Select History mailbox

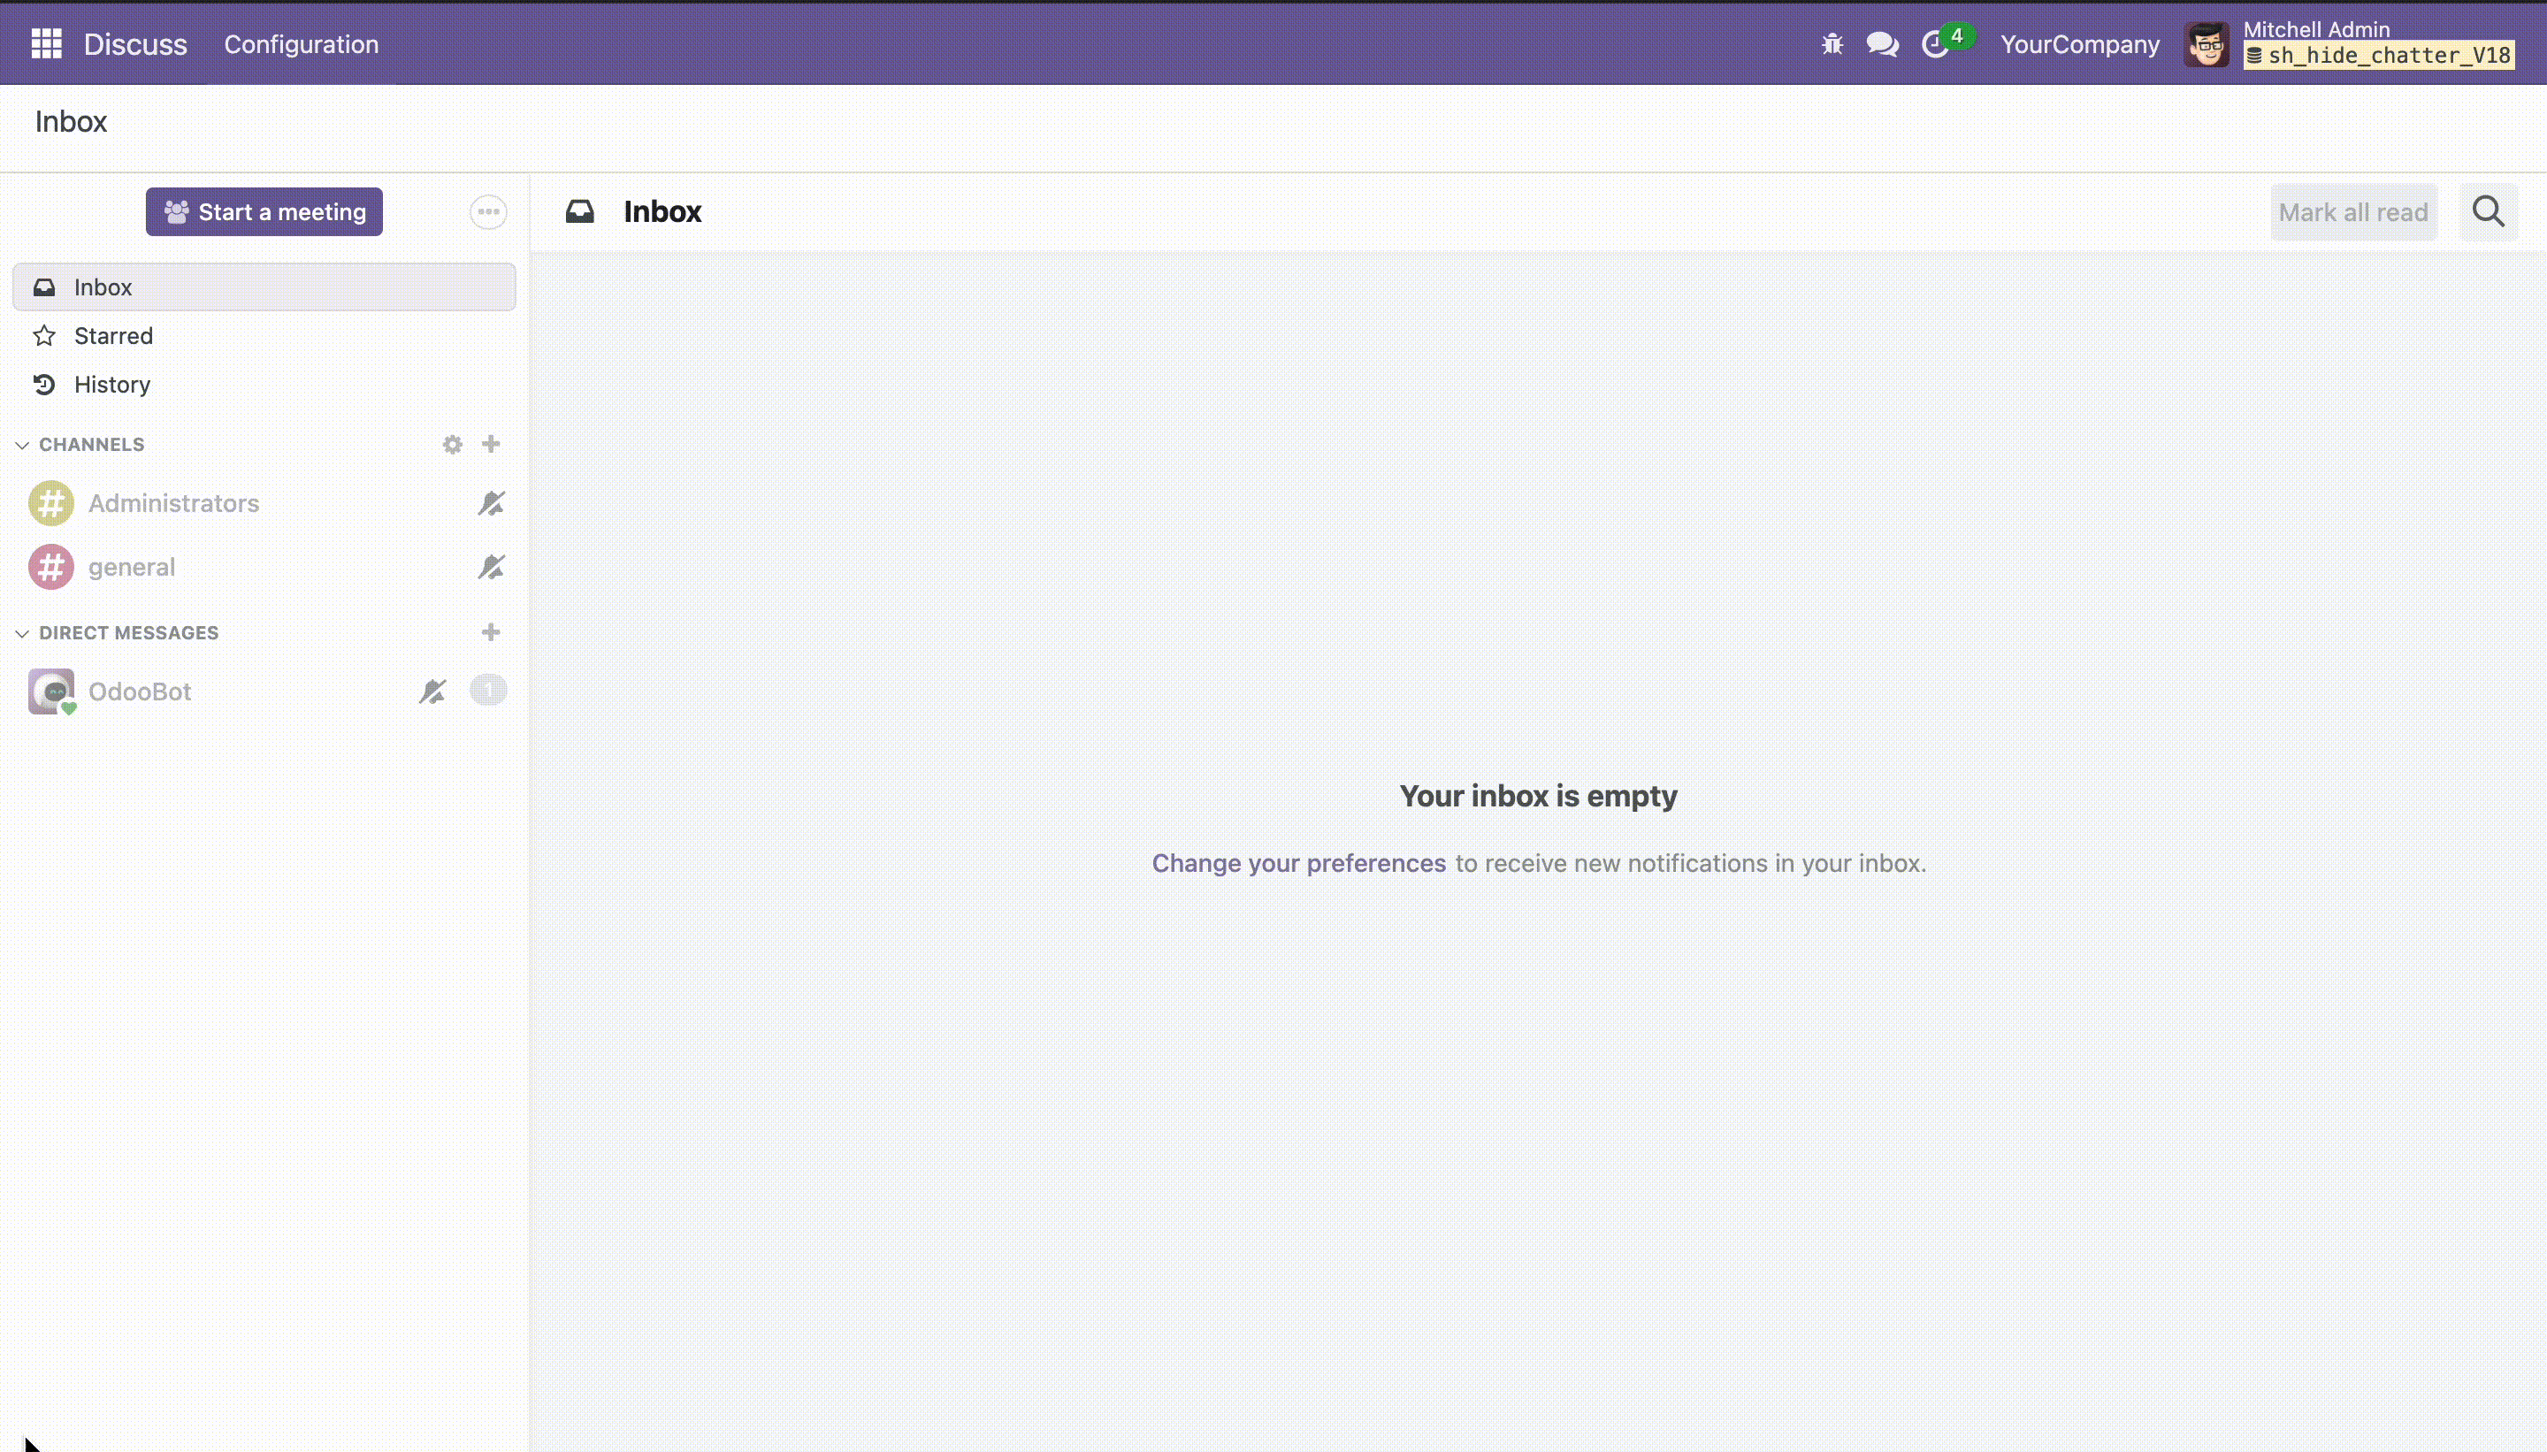pos(264,385)
